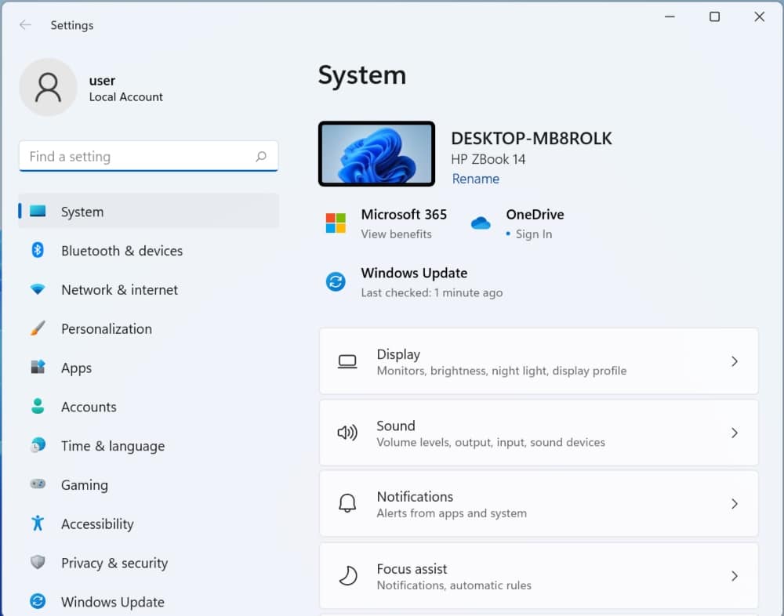This screenshot has width=784, height=616.
Task: Click the Notifications bell icon
Action: tap(347, 503)
